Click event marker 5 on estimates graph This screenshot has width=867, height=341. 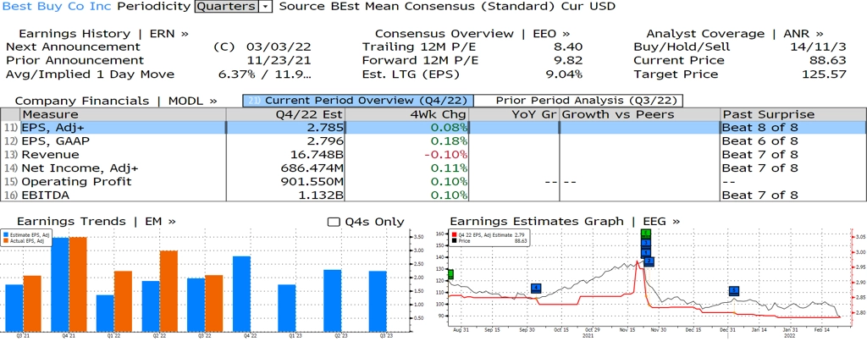coord(734,290)
